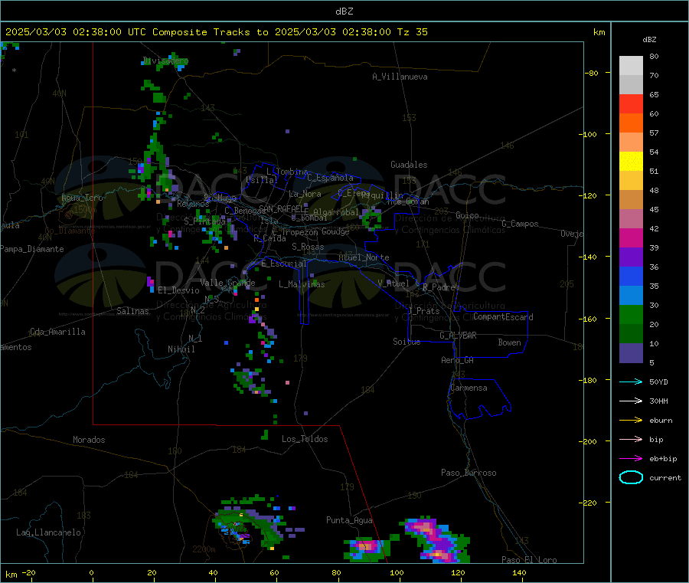Click the Aero_GA map label
Viewport: 689px width, 583px height.
(457, 360)
